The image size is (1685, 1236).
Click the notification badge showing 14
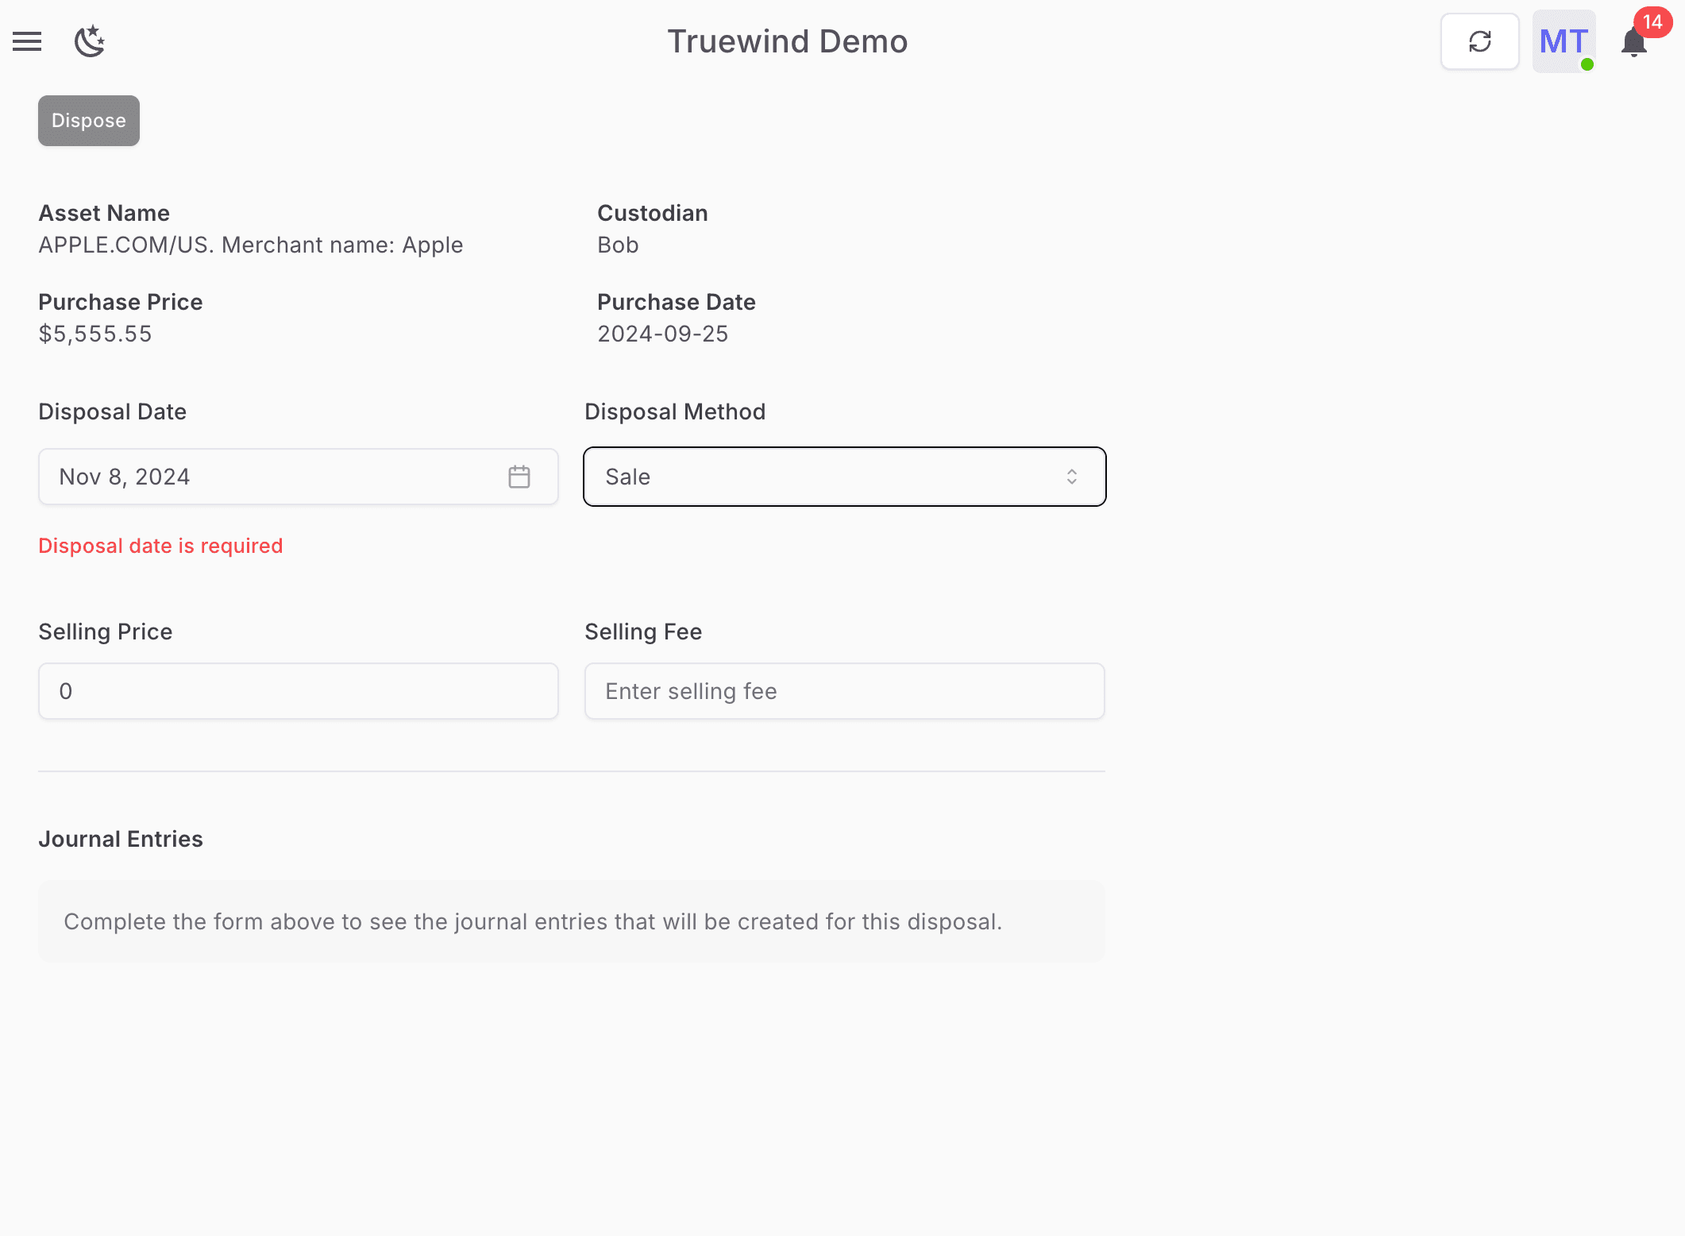coord(1652,21)
